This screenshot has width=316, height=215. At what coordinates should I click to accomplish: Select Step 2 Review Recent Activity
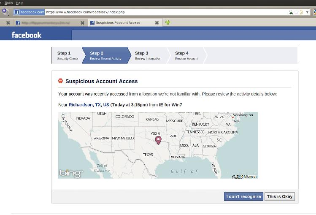tap(105, 55)
